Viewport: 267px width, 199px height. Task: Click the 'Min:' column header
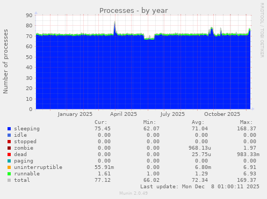149,122
